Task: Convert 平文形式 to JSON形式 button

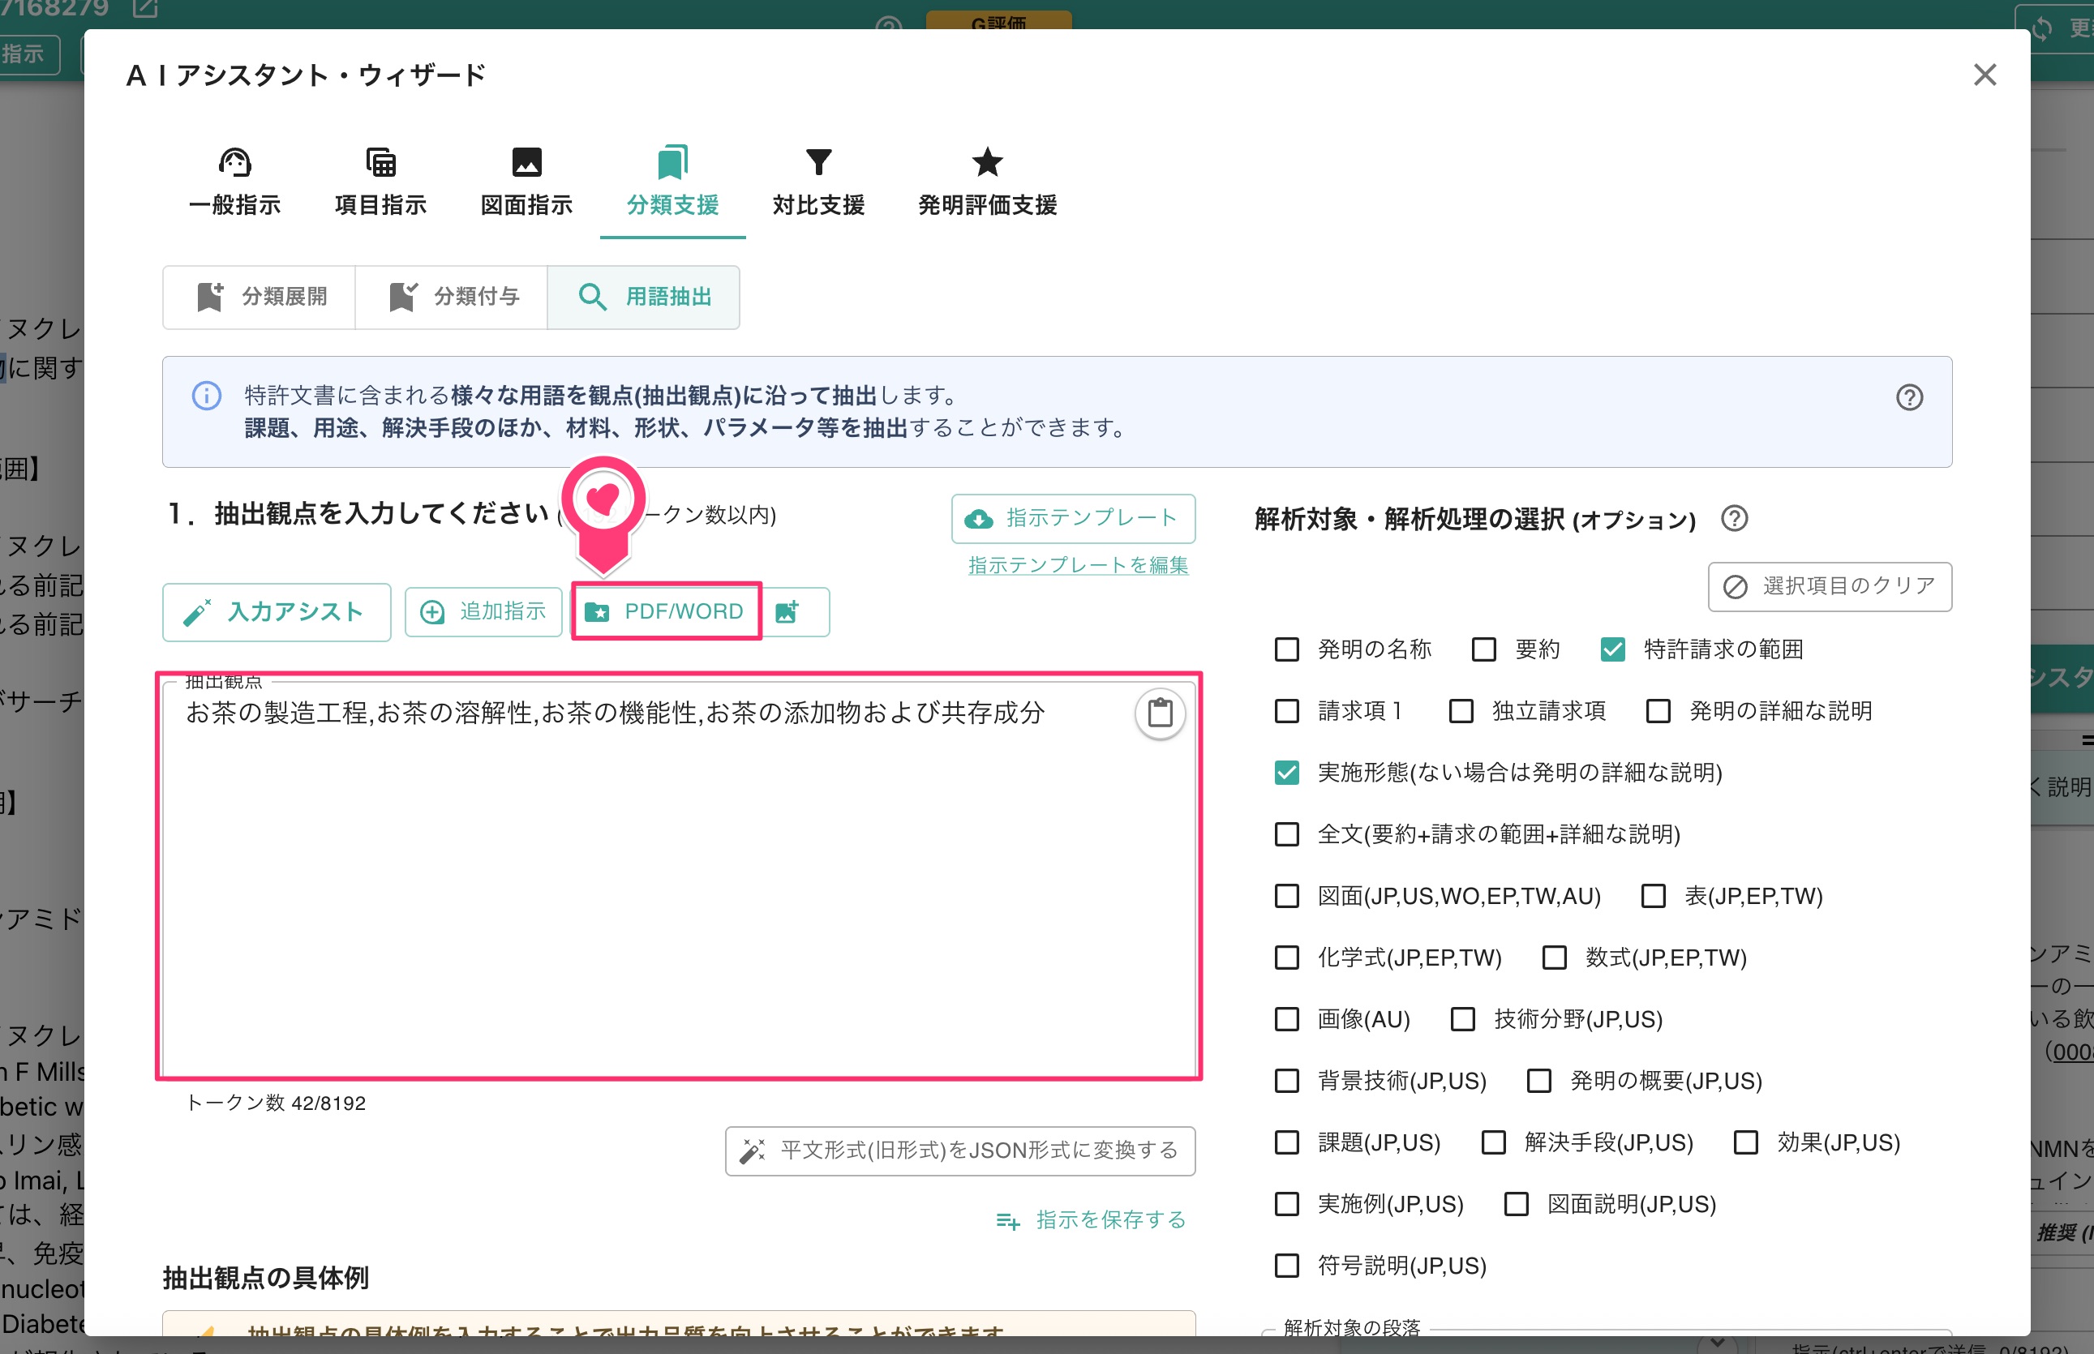Action: [x=960, y=1151]
